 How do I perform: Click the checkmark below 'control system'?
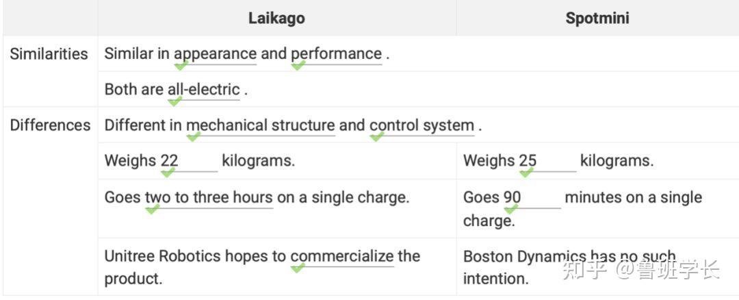(376, 137)
